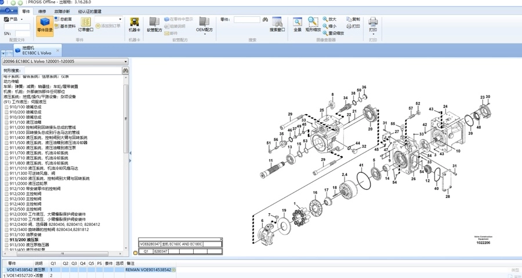Select tree item 911/100 液压油箱
Screen dimensions: 522x278
pos(26,122)
